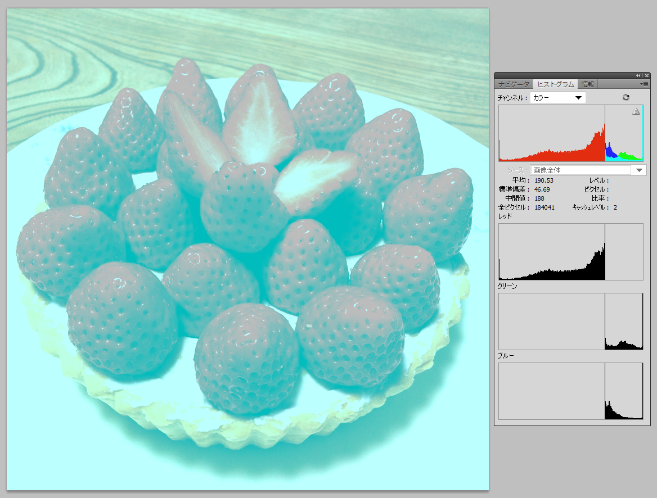Click the レッド label above red histogram
The width and height of the screenshot is (657, 498).
click(505, 216)
